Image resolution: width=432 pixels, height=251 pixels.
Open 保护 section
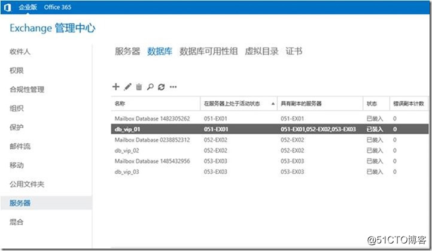pos(17,128)
